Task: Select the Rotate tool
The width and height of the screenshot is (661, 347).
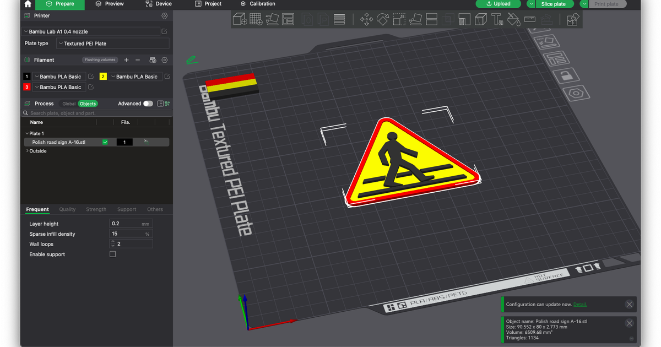Action: click(382, 19)
